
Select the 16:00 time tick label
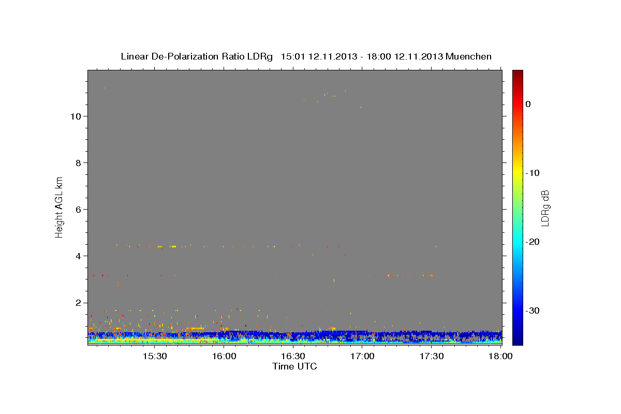click(224, 357)
